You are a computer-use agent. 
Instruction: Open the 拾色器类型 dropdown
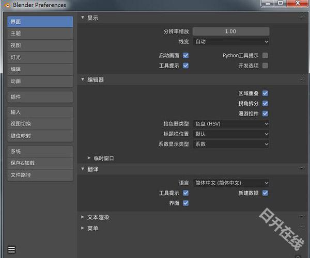231,124
